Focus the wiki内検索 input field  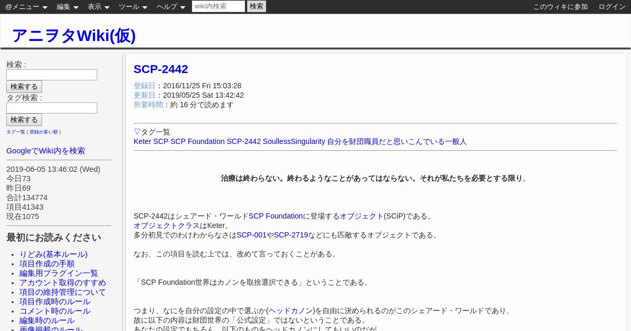[218, 6]
